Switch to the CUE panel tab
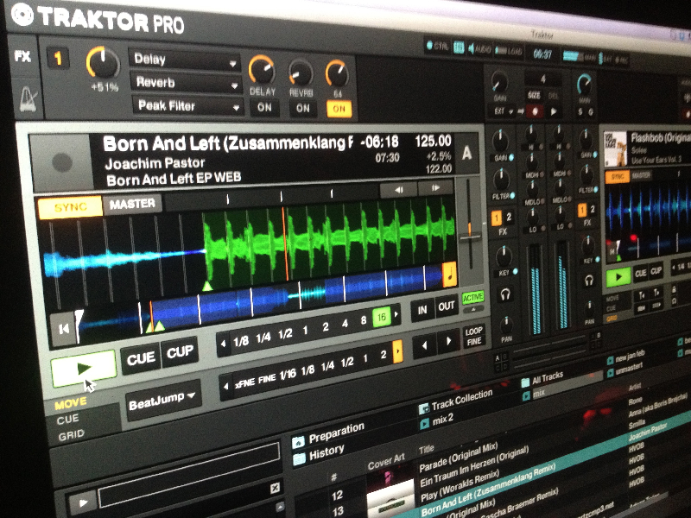This screenshot has width=691, height=518. pyautogui.click(x=68, y=419)
